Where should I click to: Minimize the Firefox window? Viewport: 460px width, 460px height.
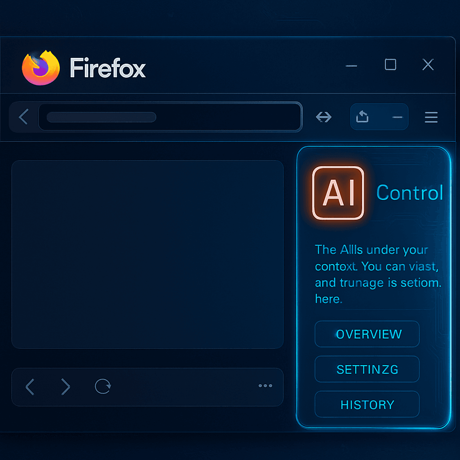(351, 66)
